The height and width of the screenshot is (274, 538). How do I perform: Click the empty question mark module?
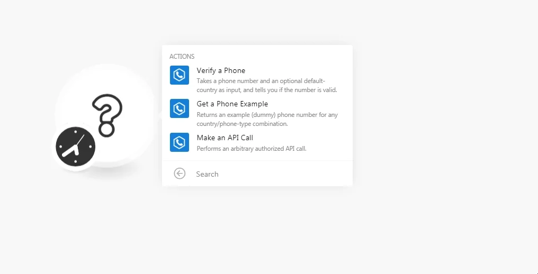pyautogui.click(x=107, y=115)
